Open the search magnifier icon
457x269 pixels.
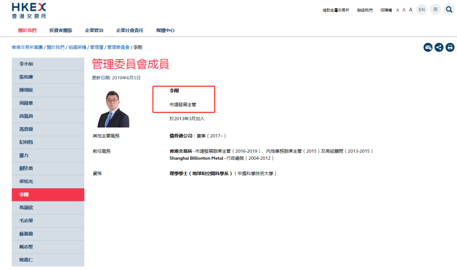click(x=449, y=10)
